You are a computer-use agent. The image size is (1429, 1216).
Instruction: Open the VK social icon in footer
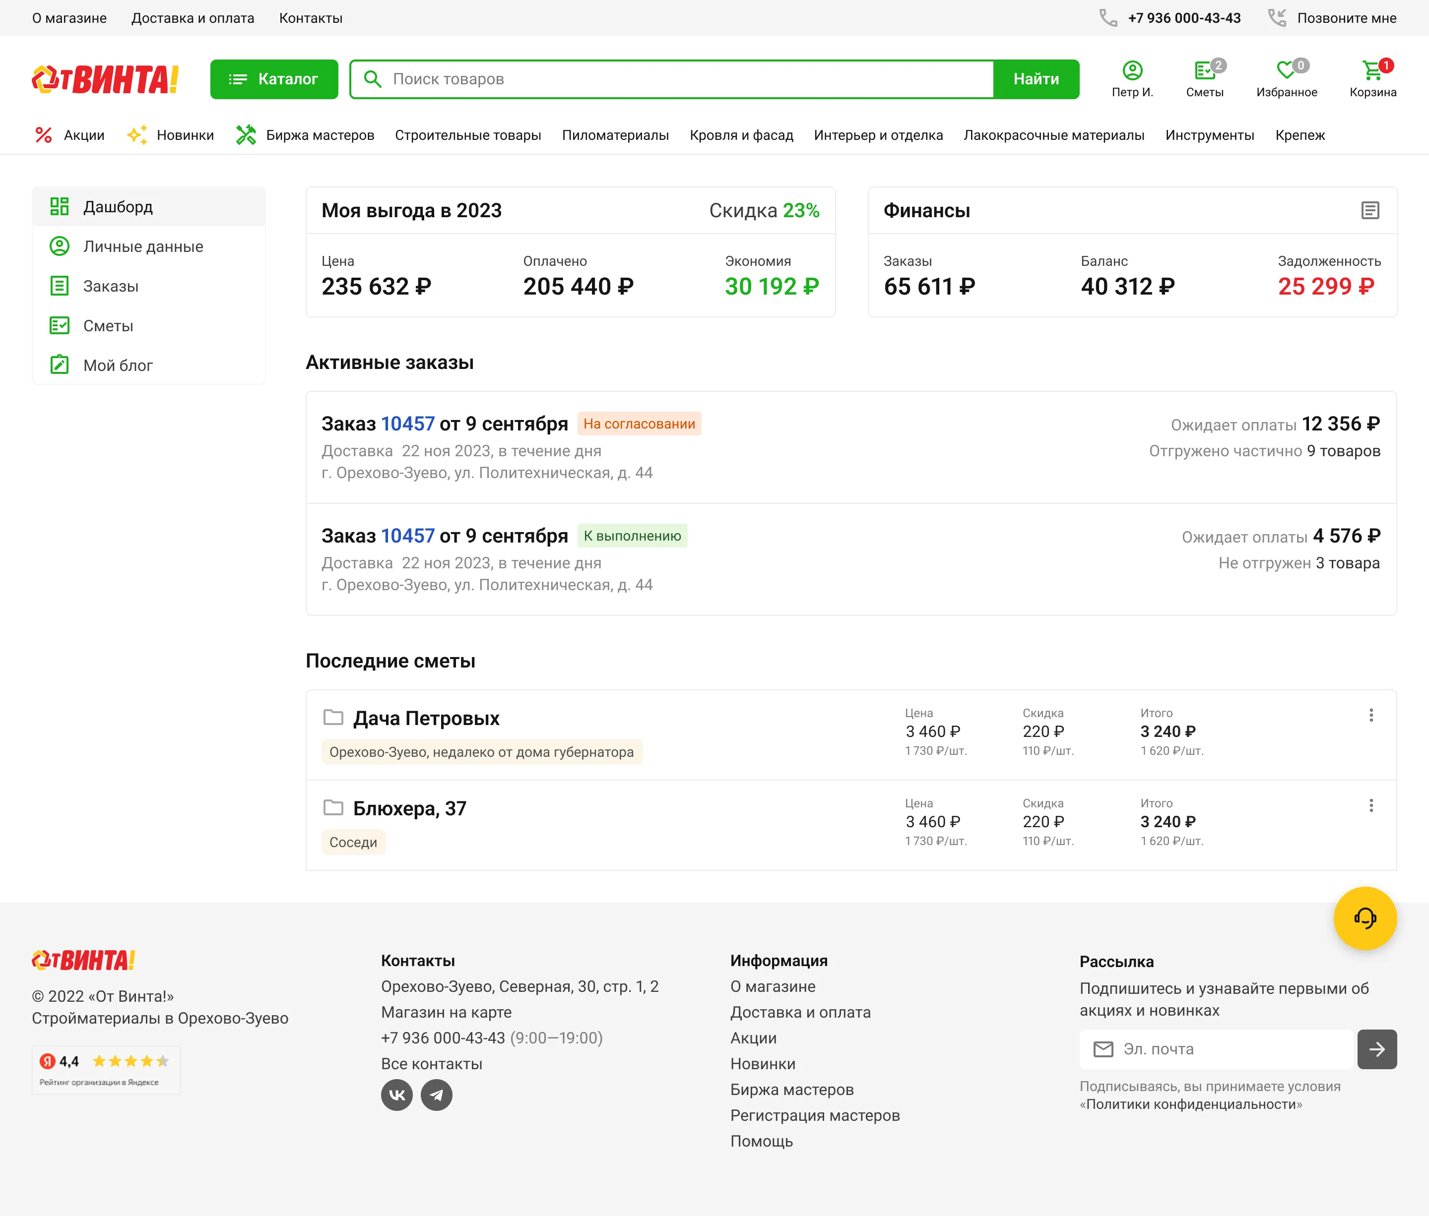click(396, 1094)
